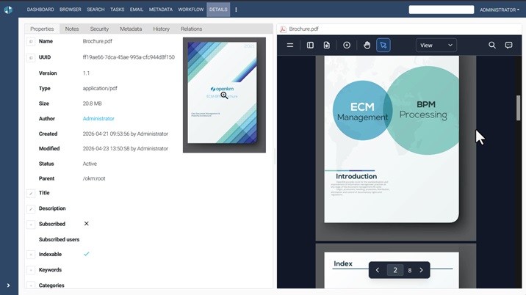
Task: Edit the Description field pencil icon
Action: (31, 209)
